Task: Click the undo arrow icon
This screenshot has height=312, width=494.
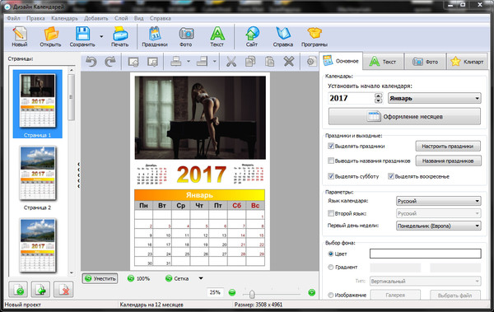Action: [91, 61]
